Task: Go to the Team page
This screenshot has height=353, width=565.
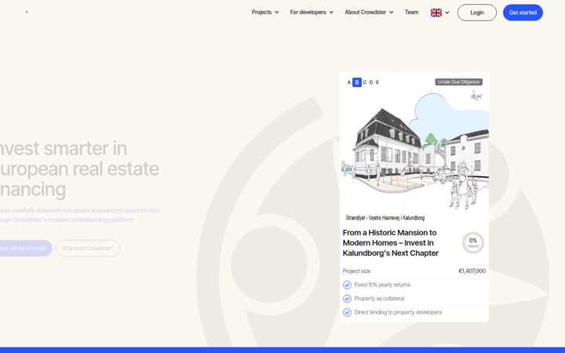Action: pyautogui.click(x=411, y=13)
